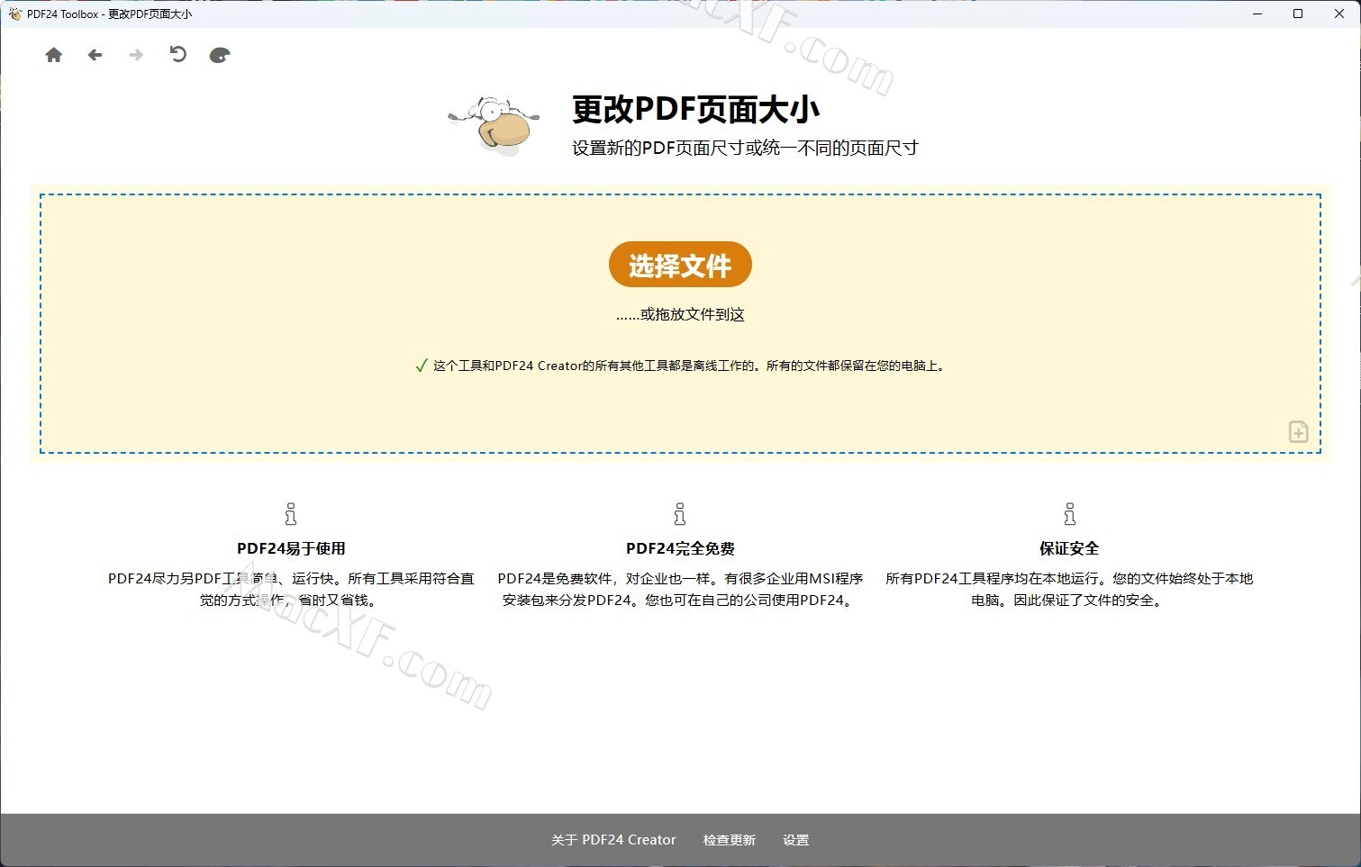Image resolution: width=1361 pixels, height=867 pixels.
Task: Click the 保证安全 title
Action: pyautogui.click(x=1069, y=548)
